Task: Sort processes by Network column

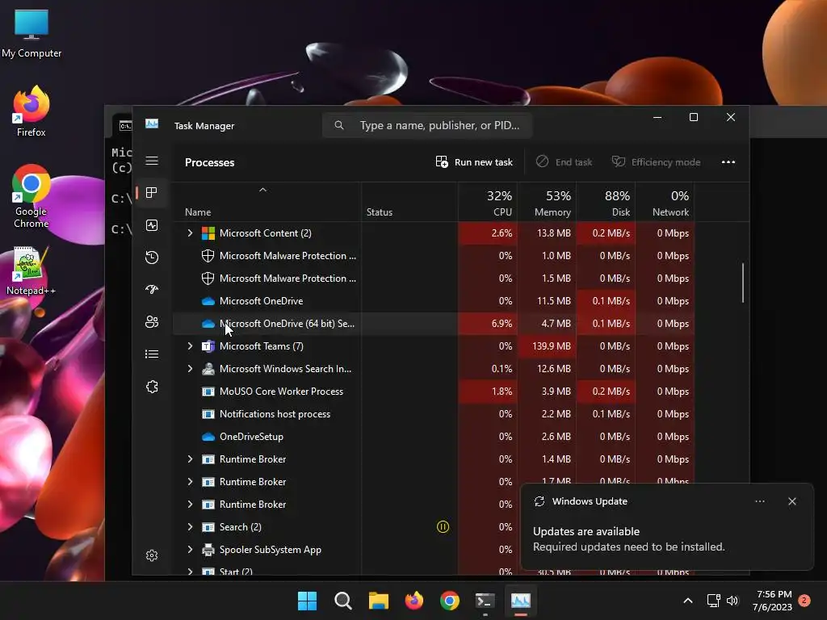Action: pos(665,203)
